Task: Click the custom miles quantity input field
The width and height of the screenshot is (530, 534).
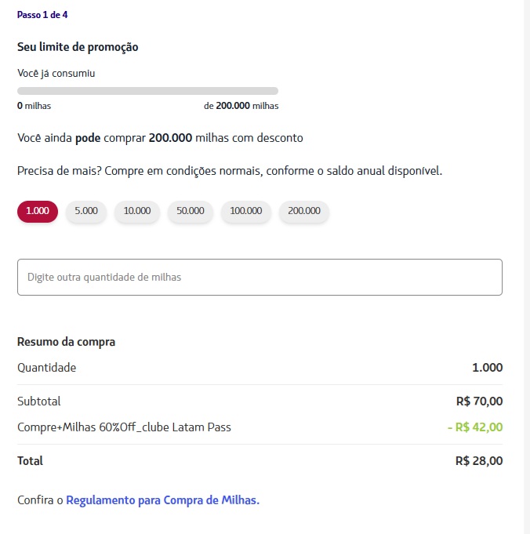Action: pyautogui.click(x=260, y=277)
